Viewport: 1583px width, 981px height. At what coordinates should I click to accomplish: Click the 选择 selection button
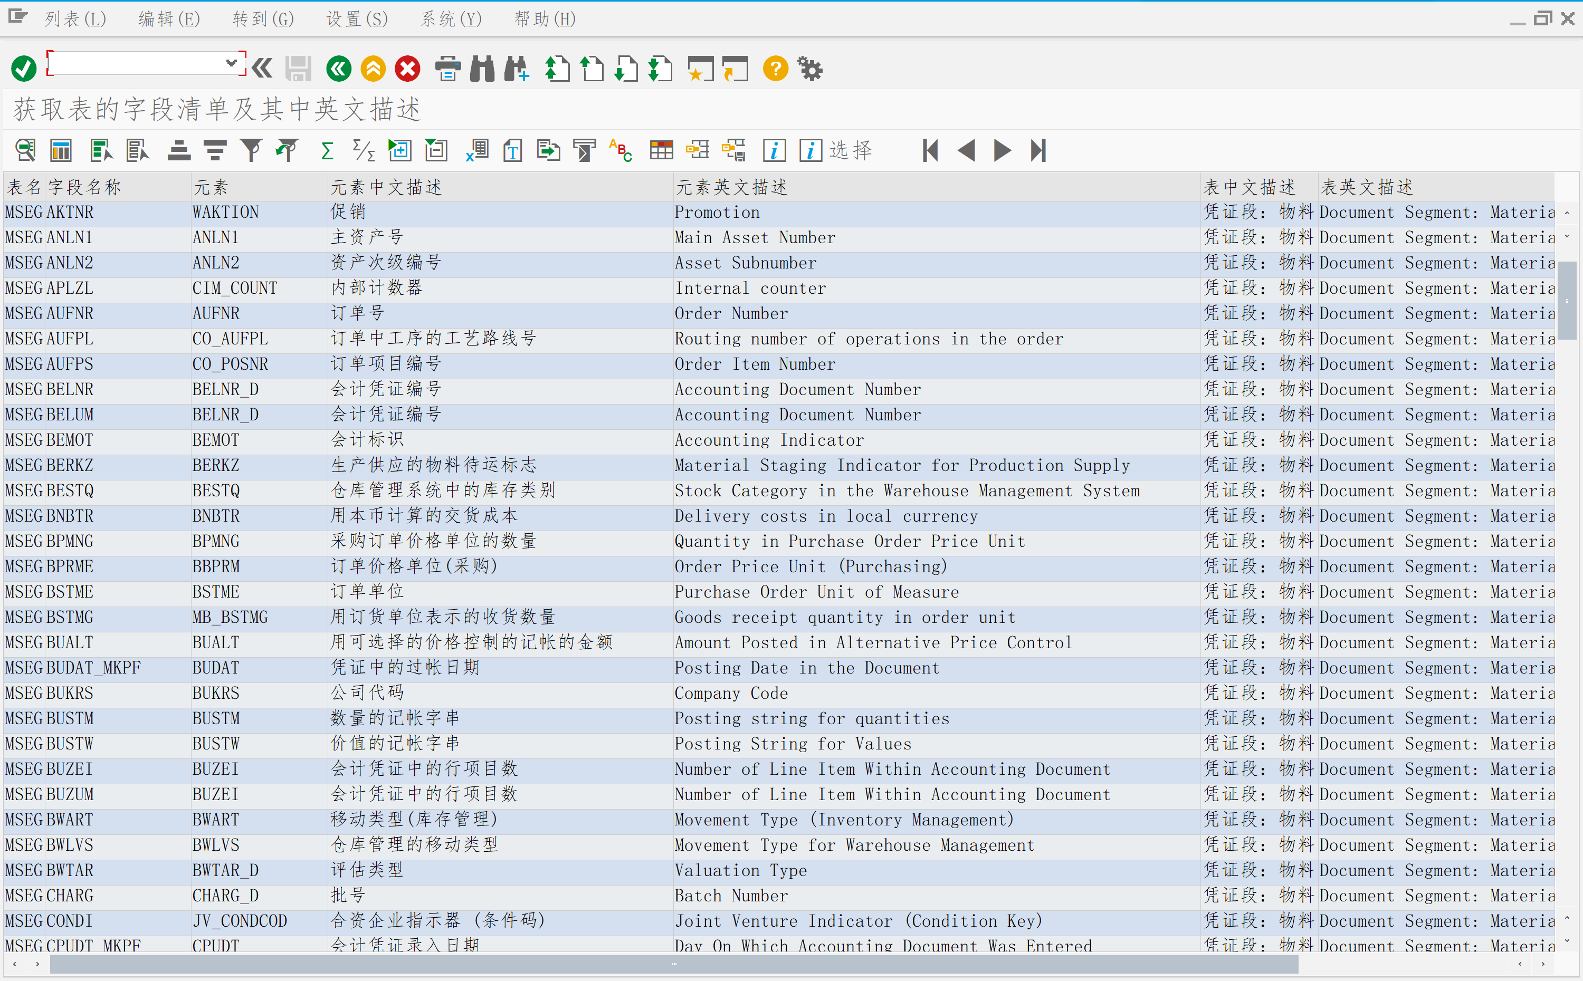(852, 150)
